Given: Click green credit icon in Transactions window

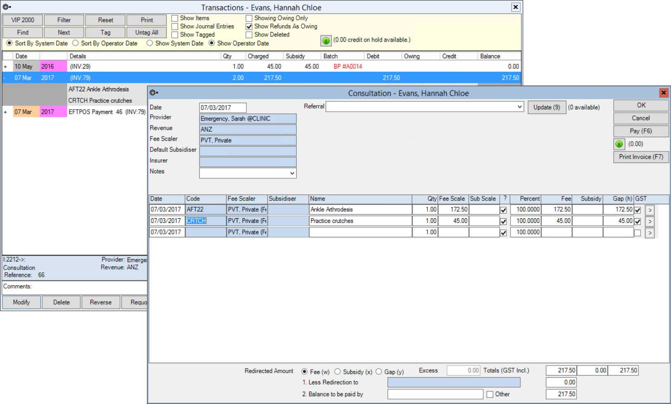Looking at the screenshot, I should point(326,40).
